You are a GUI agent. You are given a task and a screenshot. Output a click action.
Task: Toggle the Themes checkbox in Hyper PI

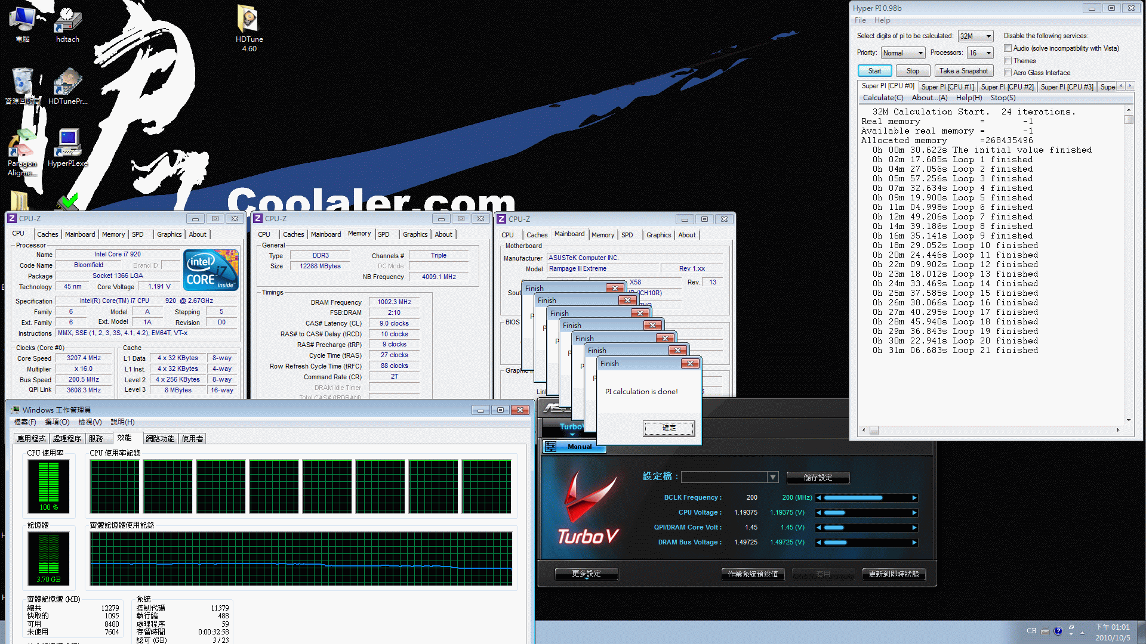point(1008,61)
